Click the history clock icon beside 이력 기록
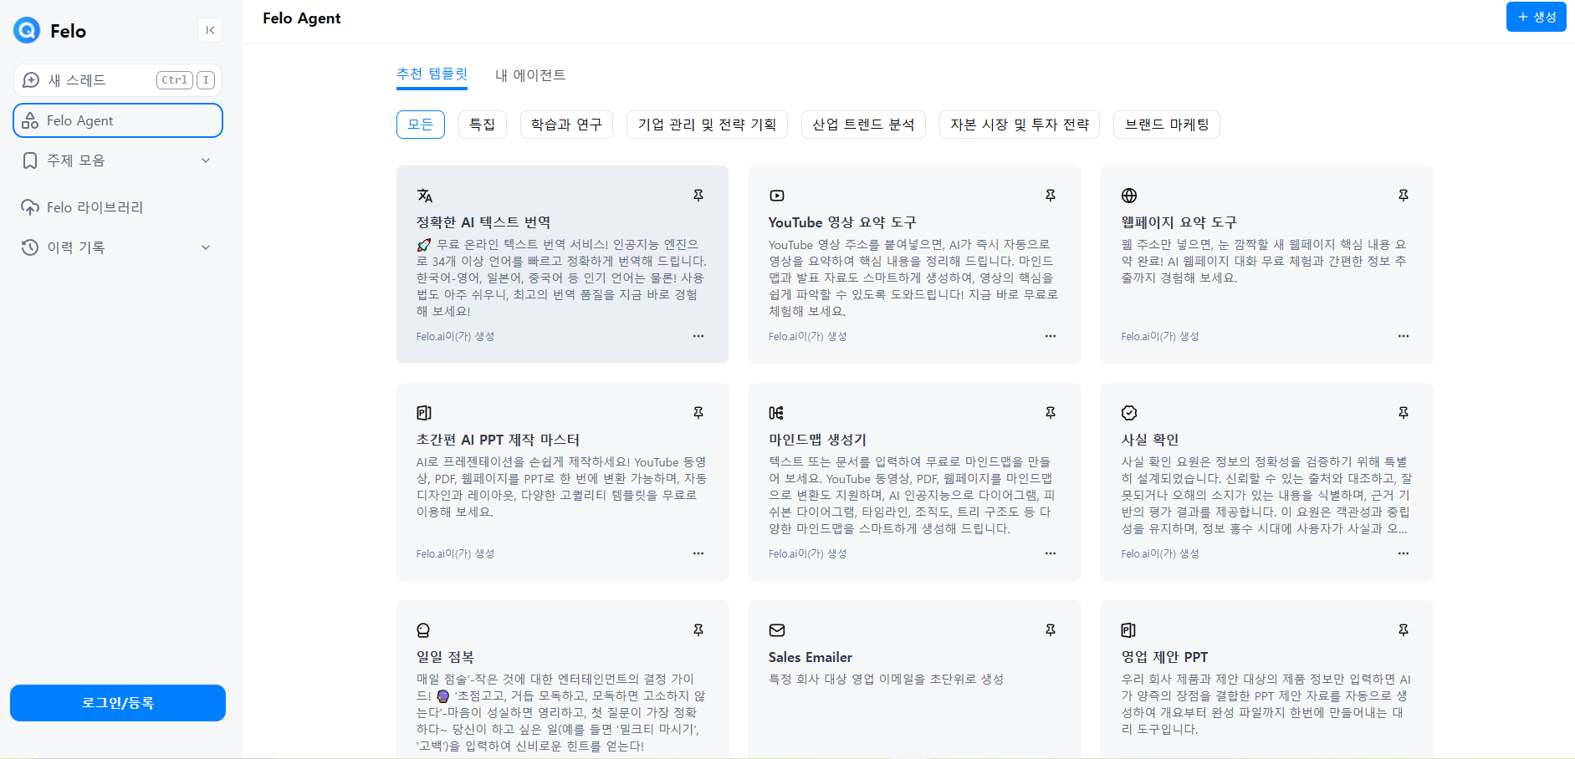 30,247
